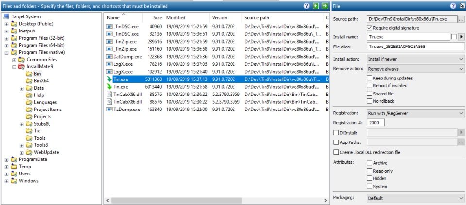
Task: Open help icon in File panel header
Action: (x=453, y=6)
